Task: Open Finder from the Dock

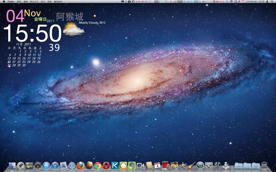Action: (x=12, y=166)
